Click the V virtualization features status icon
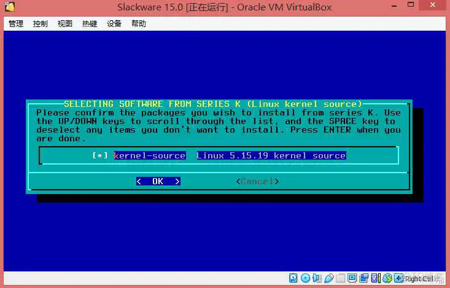 tap(375, 278)
